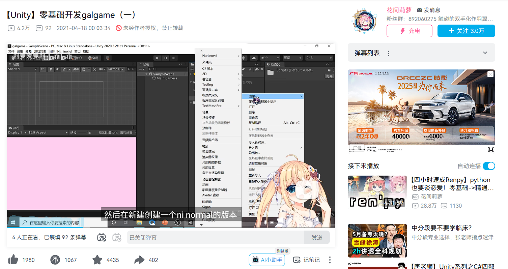
Task: Click the Windows start button in video
Action: click(x=13, y=222)
